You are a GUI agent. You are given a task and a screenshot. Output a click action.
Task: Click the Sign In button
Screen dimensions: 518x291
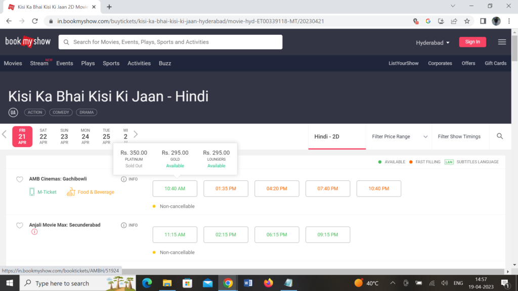point(472,42)
